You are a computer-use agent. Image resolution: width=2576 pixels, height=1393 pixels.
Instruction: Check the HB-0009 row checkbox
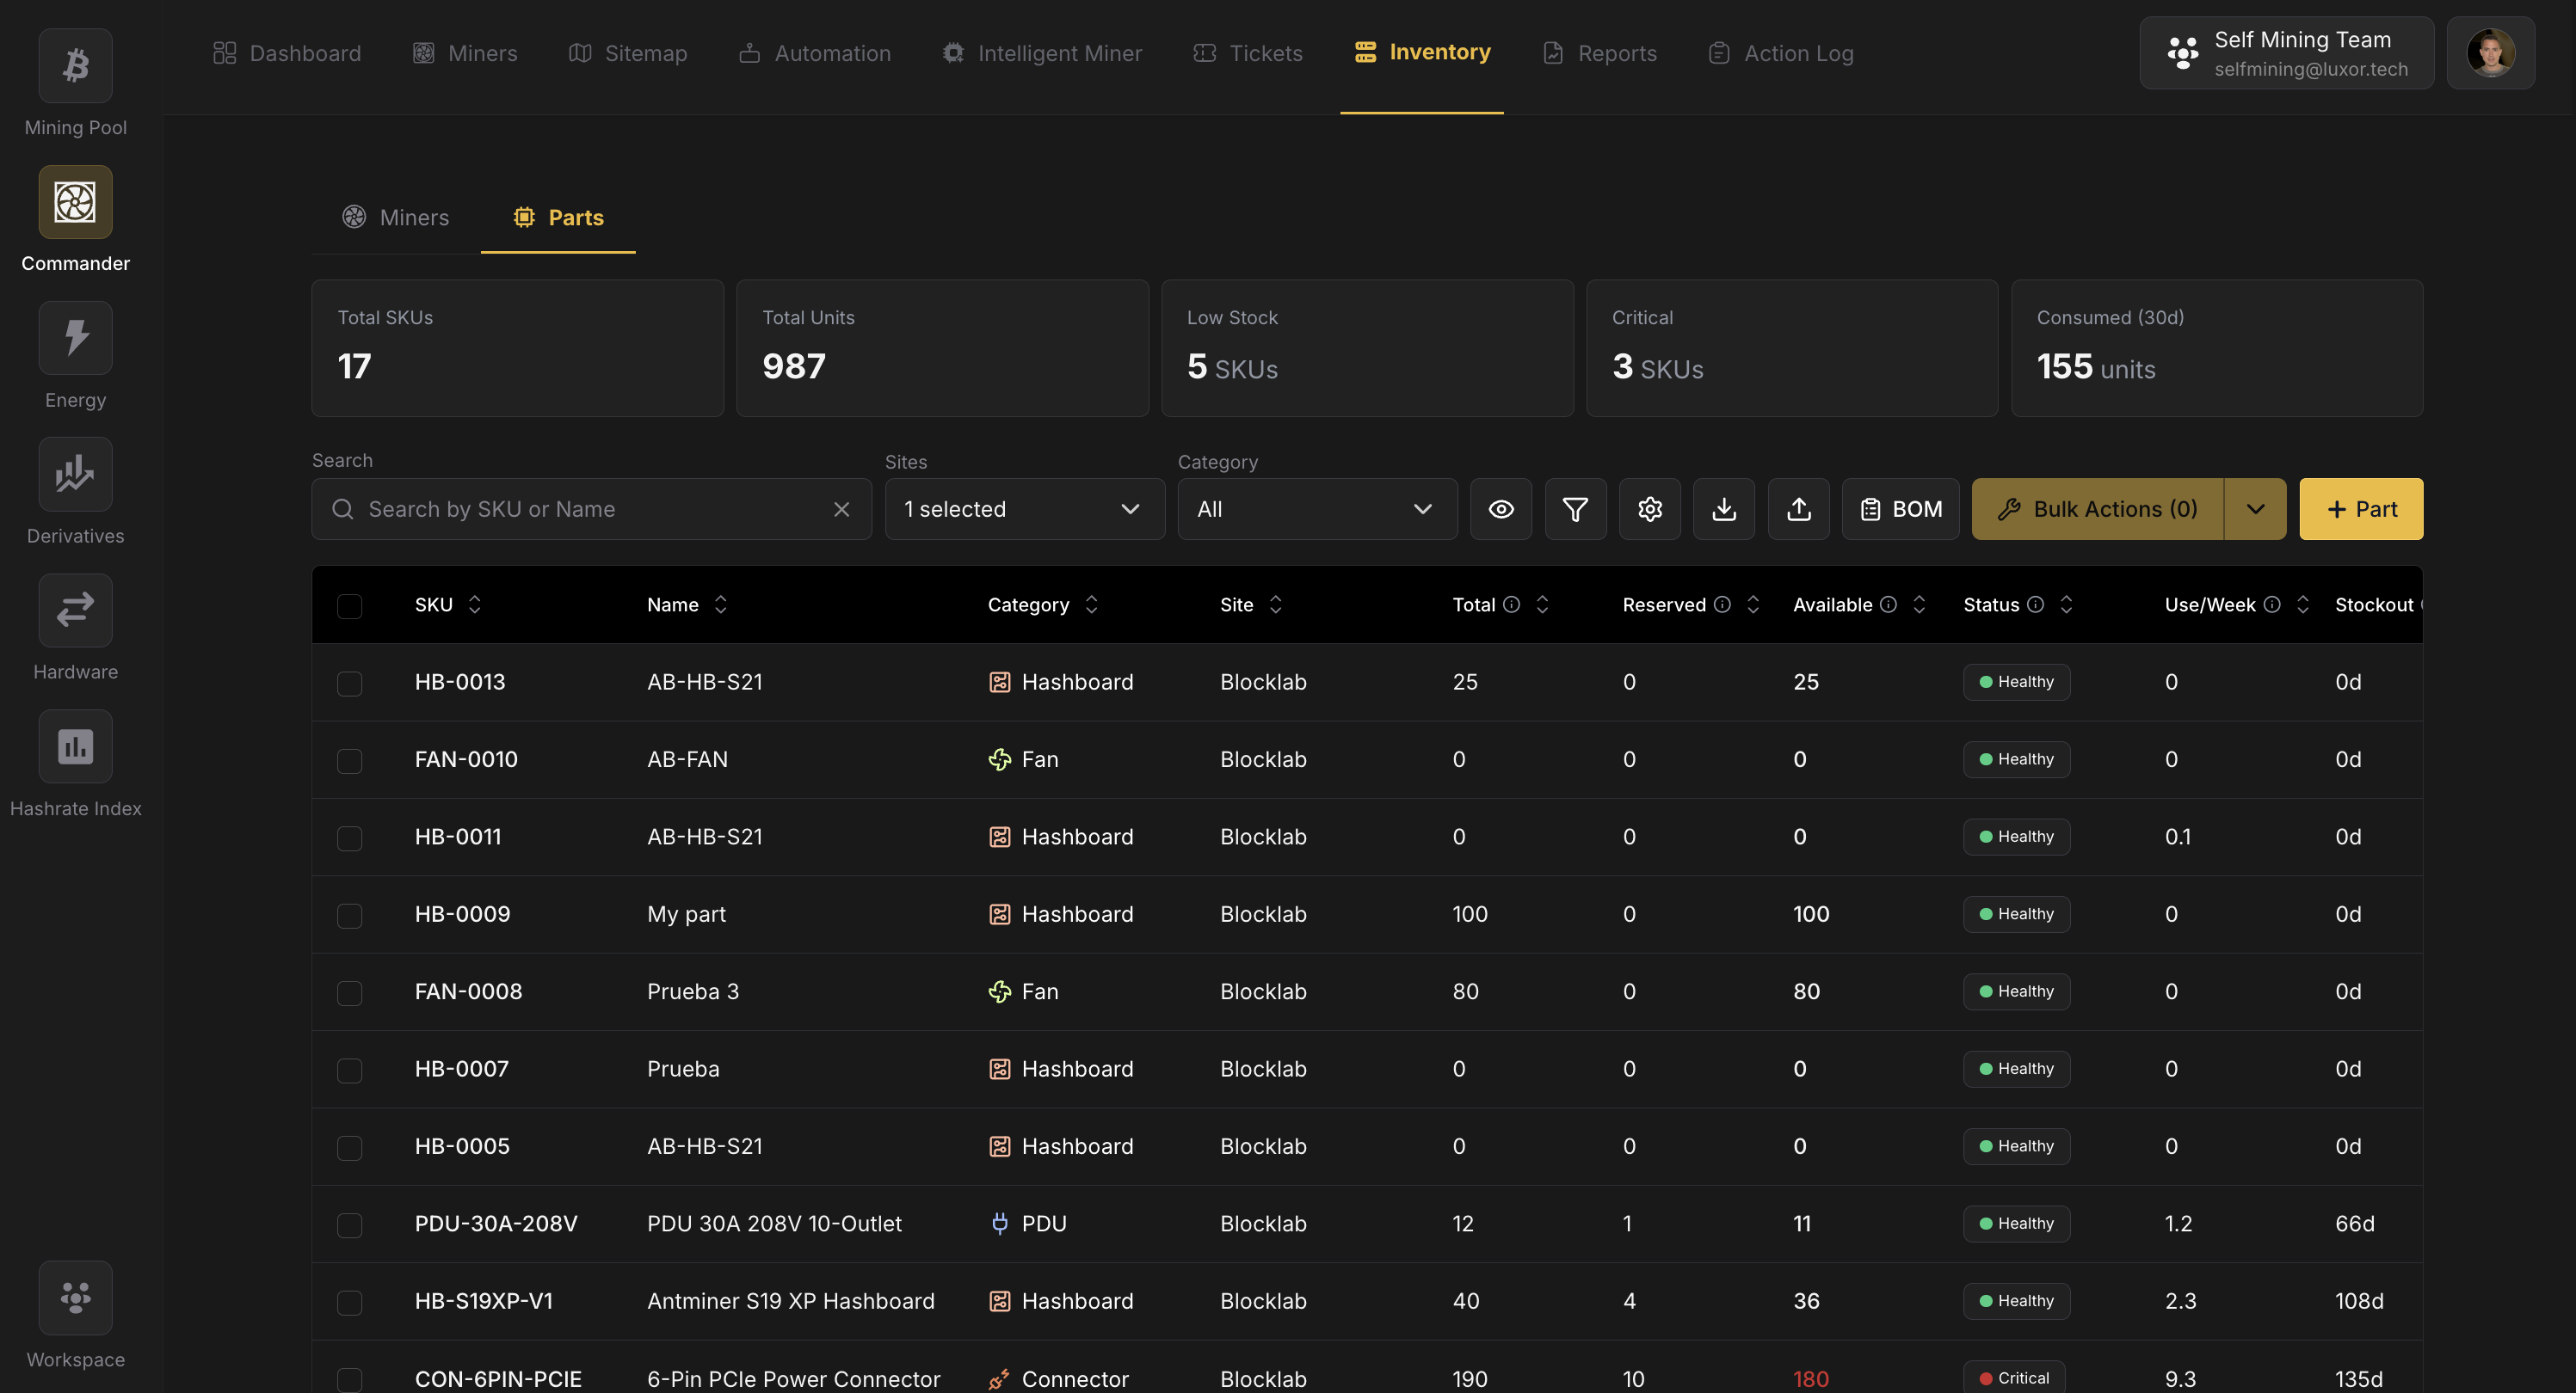coord(349,916)
